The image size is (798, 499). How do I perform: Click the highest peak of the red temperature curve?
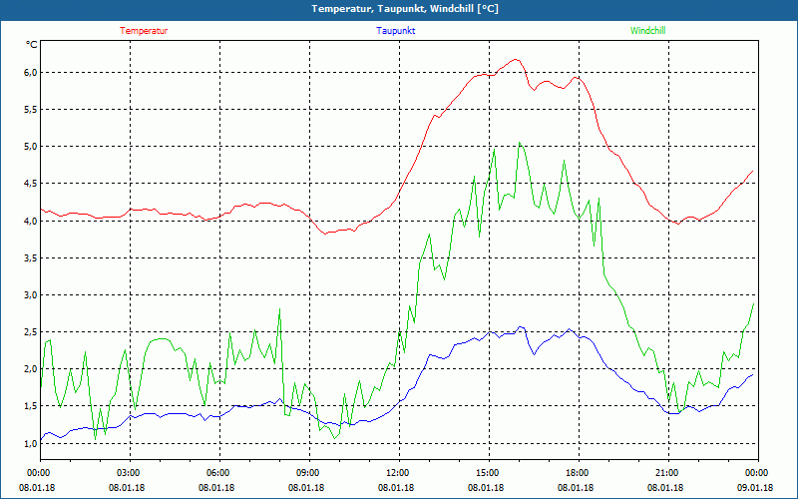click(x=515, y=60)
